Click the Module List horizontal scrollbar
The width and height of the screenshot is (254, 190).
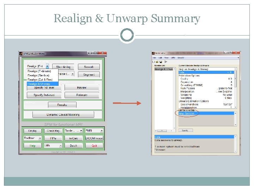pyautogui.click(x=164, y=131)
